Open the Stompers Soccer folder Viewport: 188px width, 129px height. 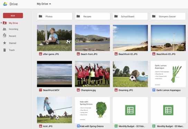(168, 17)
